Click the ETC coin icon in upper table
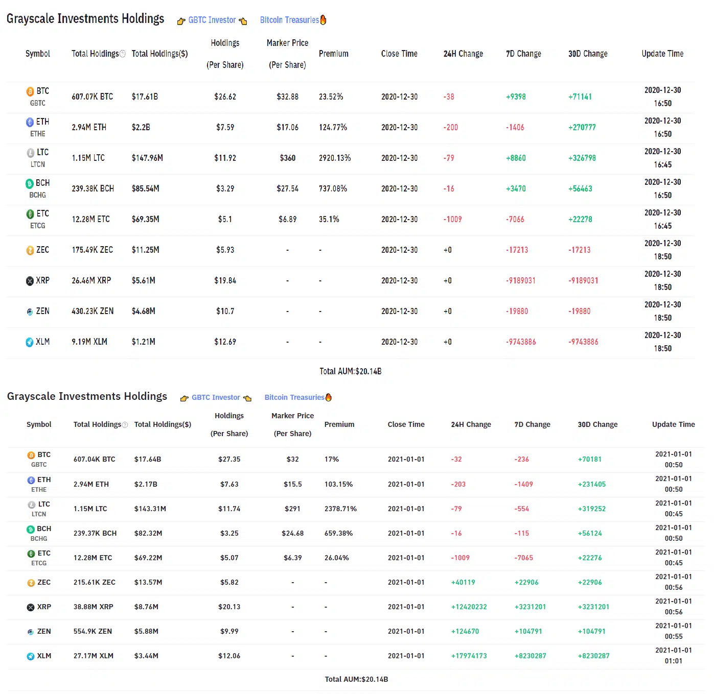This screenshot has height=694, width=714. click(30, 214)
